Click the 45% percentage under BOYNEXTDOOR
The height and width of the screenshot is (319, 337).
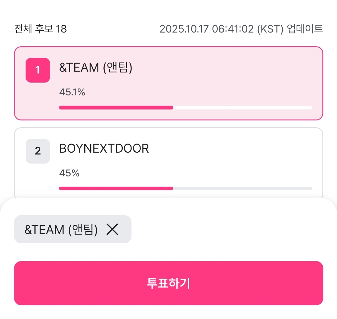tap(69, 173)
